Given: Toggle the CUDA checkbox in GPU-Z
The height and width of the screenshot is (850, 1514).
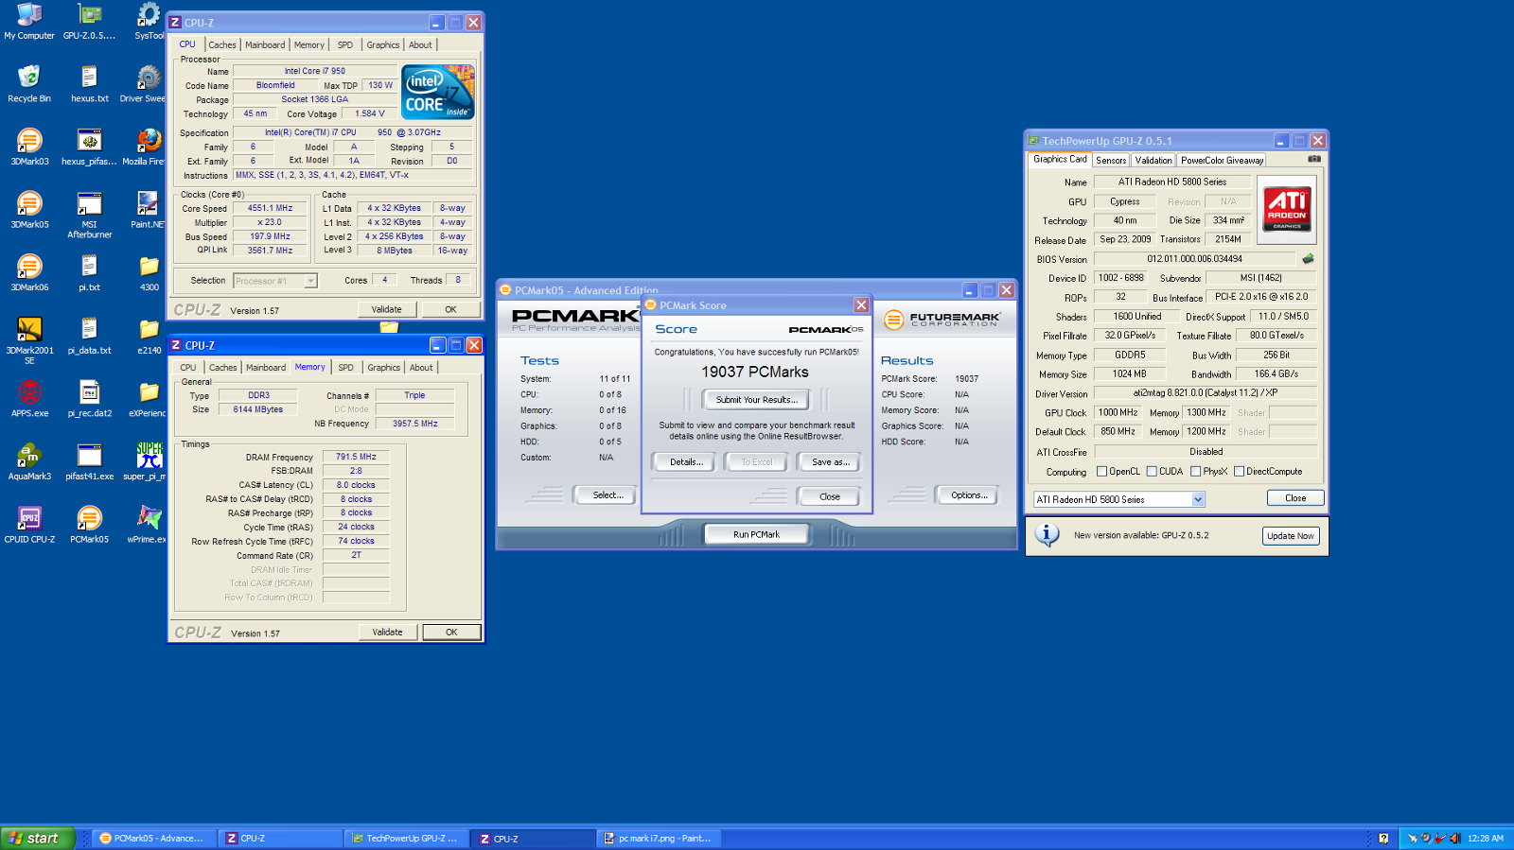Looking at the screenshot, I should click(1152, 471).
